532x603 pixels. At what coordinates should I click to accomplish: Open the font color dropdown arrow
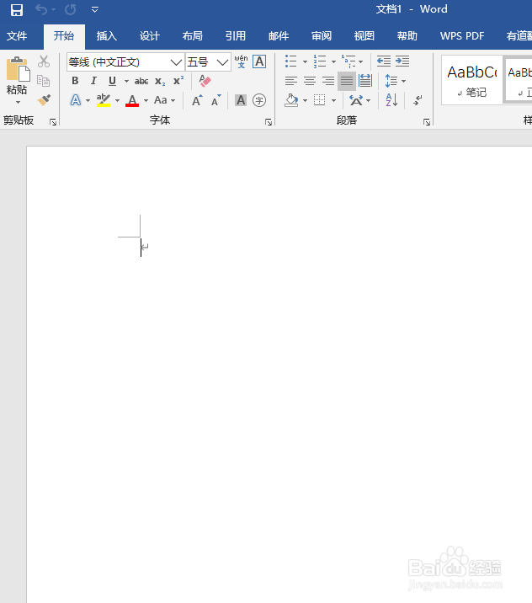pyautogui.click(x=146, y=101)
